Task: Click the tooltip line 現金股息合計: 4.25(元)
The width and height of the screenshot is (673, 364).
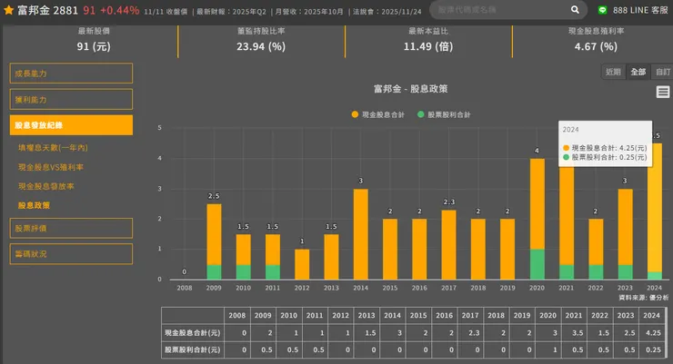Action: pos(605,148)
